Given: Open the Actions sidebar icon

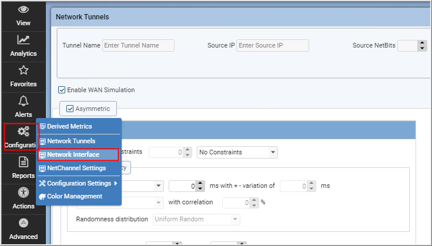Looking at the screenshot, I should (24, 192).
